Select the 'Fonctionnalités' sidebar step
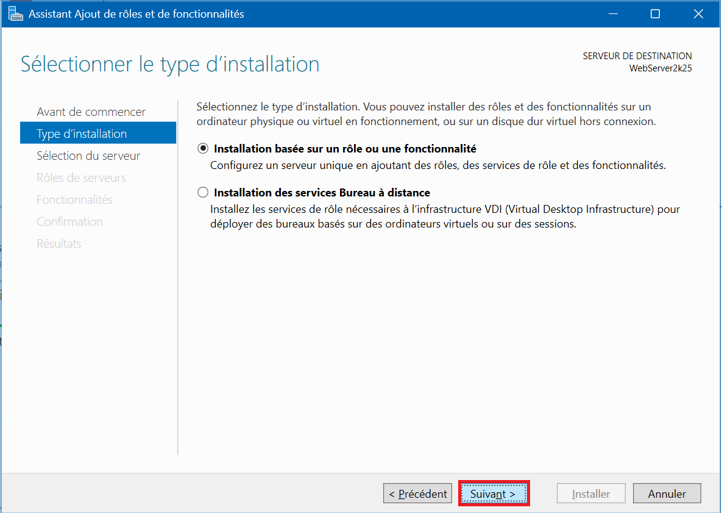This screenshot has height=513, width=722. point(74,199)
